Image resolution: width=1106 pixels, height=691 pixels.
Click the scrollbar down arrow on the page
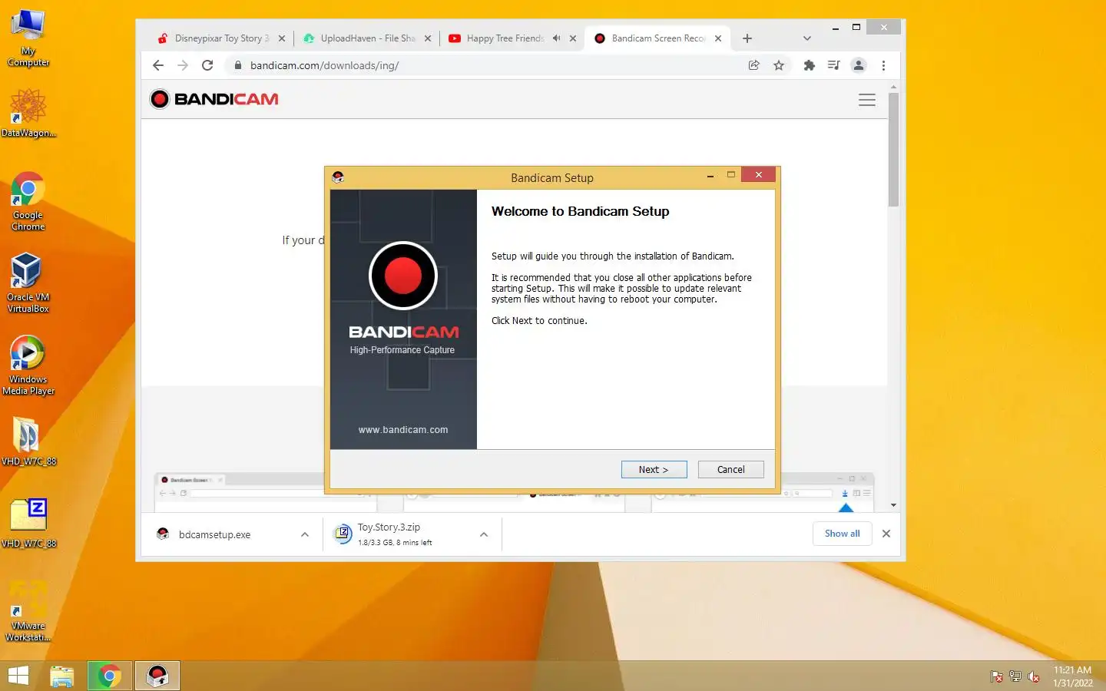(x=893, y=505)
